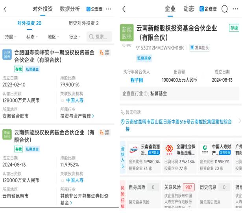The width and height of the screenshot is (242, 213).
Task: Open the search magnifier in the company header
Action: 225,9
